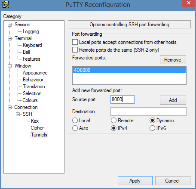
Task: Collapse the Connection tree node
Action: (x=9, y=107)
